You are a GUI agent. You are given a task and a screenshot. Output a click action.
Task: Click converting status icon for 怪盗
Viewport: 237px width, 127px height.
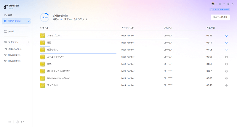point(226,43)
